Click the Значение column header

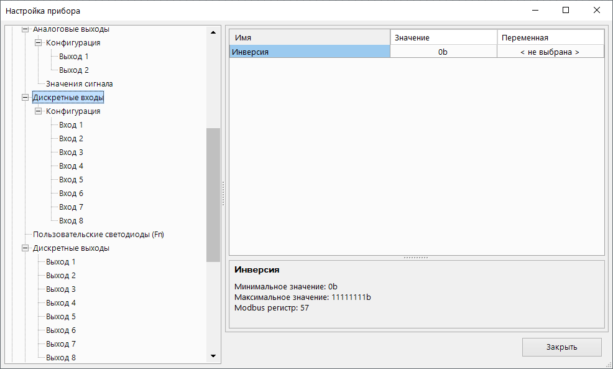443,38
